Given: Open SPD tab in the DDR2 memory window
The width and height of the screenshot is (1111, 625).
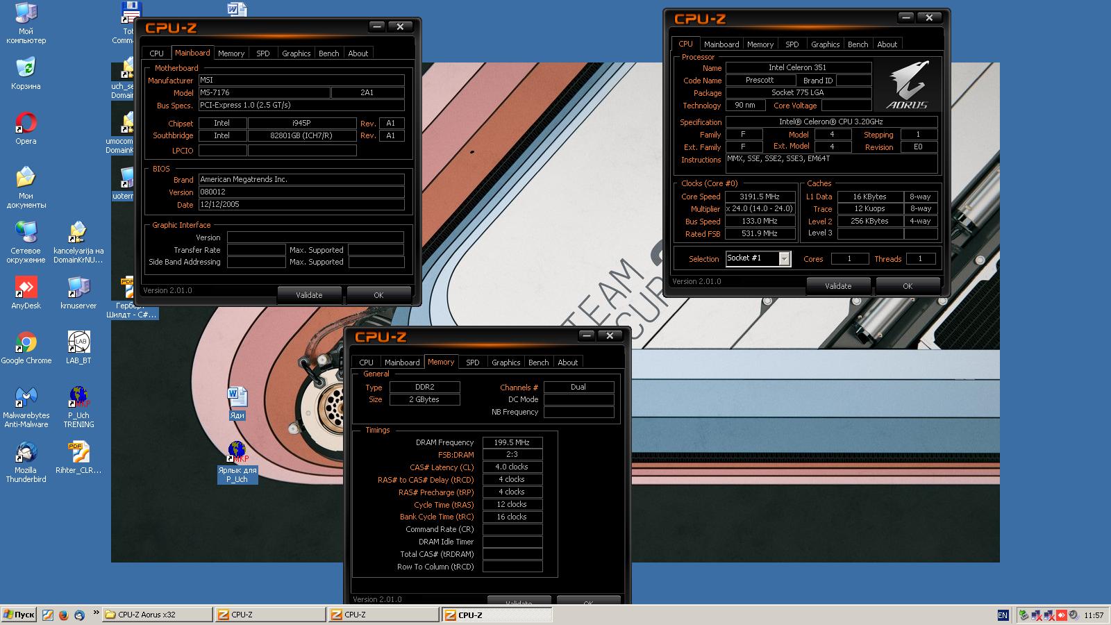Looking at the screenshot, I should coord(473,362).
